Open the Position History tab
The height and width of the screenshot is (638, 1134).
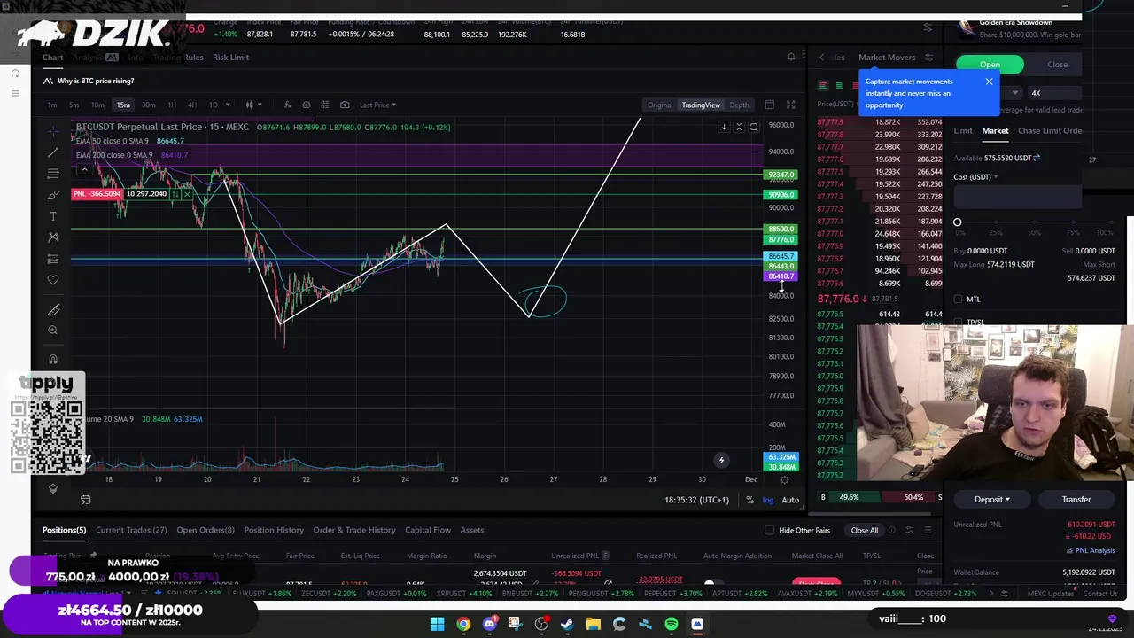pos(274,530)
